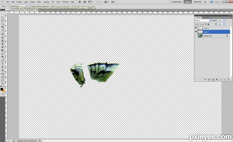Toggle Quick Mask mode icon

click(x=3, y=94)
